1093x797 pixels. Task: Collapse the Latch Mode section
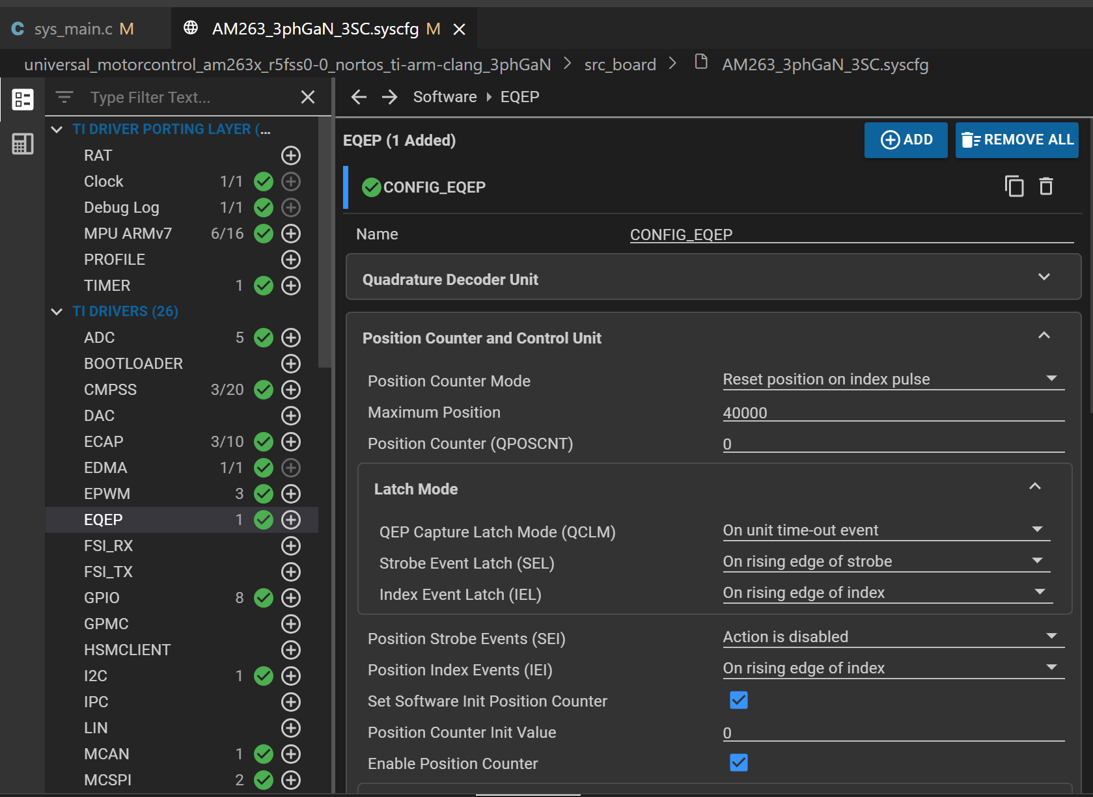[x=1034, y=487]
